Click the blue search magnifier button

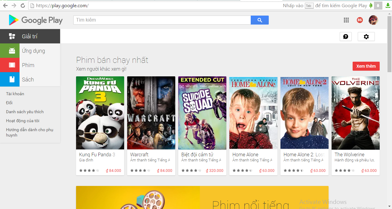260,20
